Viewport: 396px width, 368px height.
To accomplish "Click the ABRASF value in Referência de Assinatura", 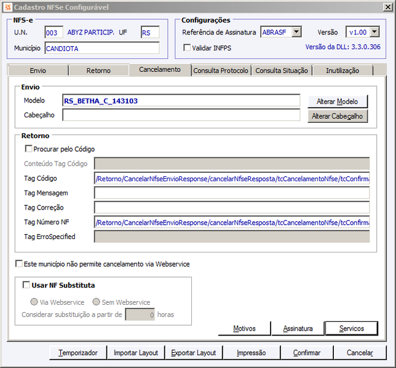I will click(274, 33).
